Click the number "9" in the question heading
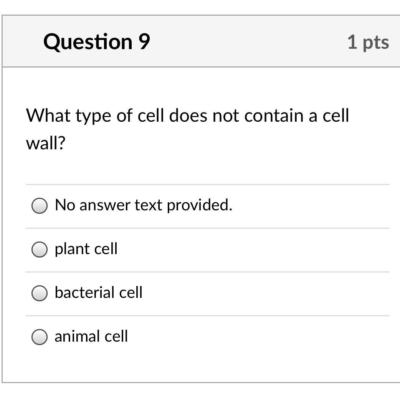 point(144,41)
